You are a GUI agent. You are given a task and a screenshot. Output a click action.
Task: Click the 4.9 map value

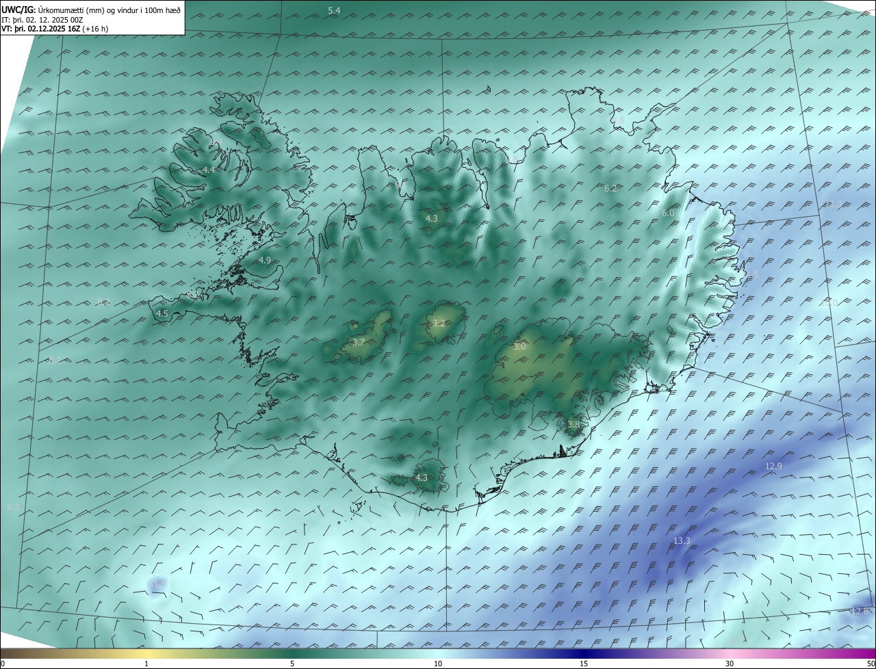tap(265, 260)
